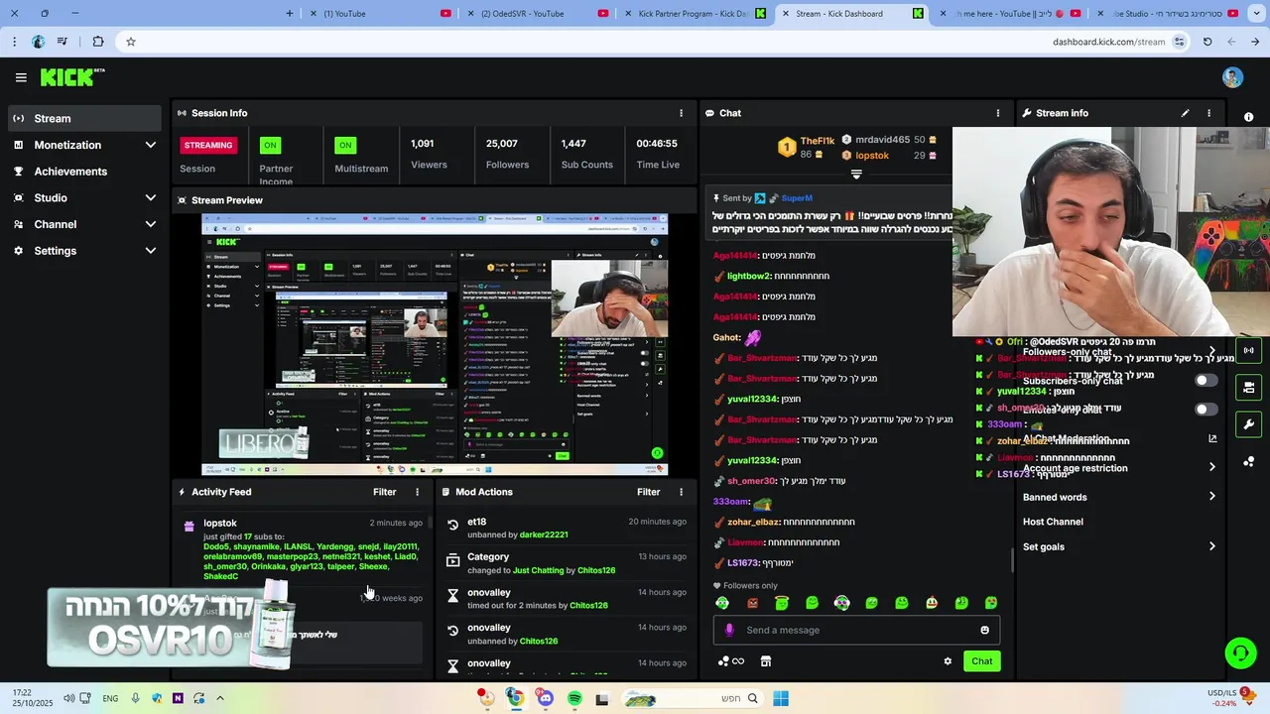
Task: Switch to Kick Partner Program tab
Action: [x=695, y=14]
